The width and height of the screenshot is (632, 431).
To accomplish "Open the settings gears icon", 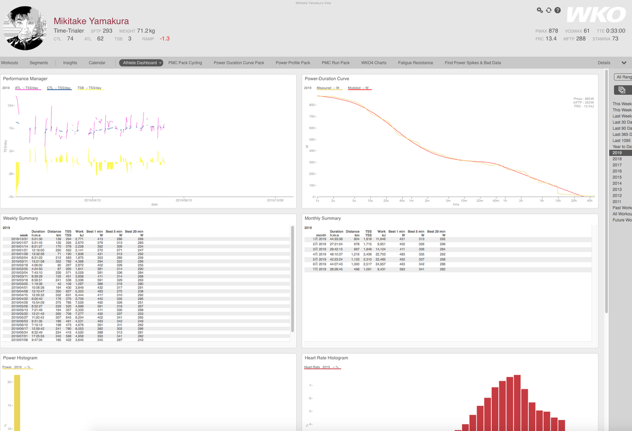I will (540, 10).
